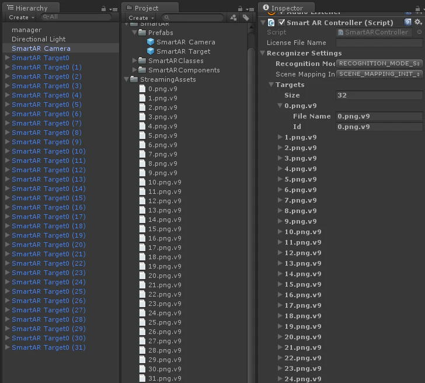Click the Hierarchy search field
425x383 pixels.
[76, 17]
